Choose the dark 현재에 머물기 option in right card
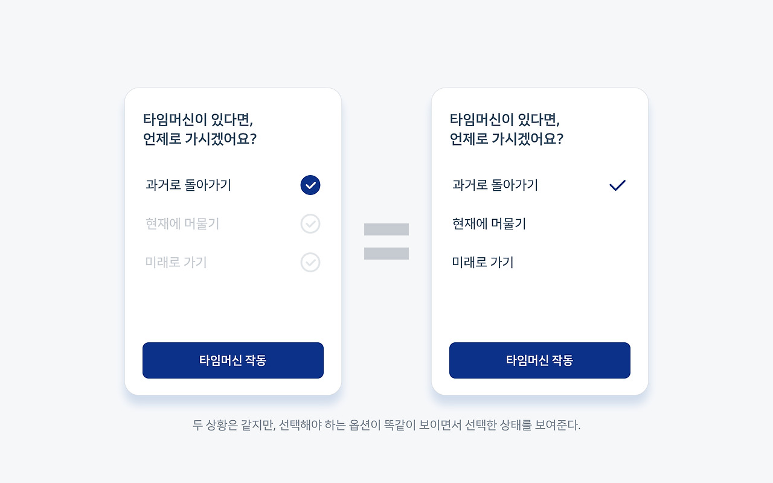 pos(489,224)
